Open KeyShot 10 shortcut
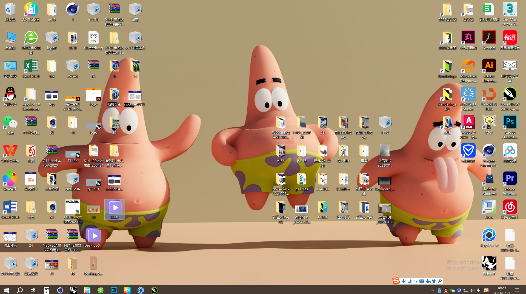 (x=489, y=238)
